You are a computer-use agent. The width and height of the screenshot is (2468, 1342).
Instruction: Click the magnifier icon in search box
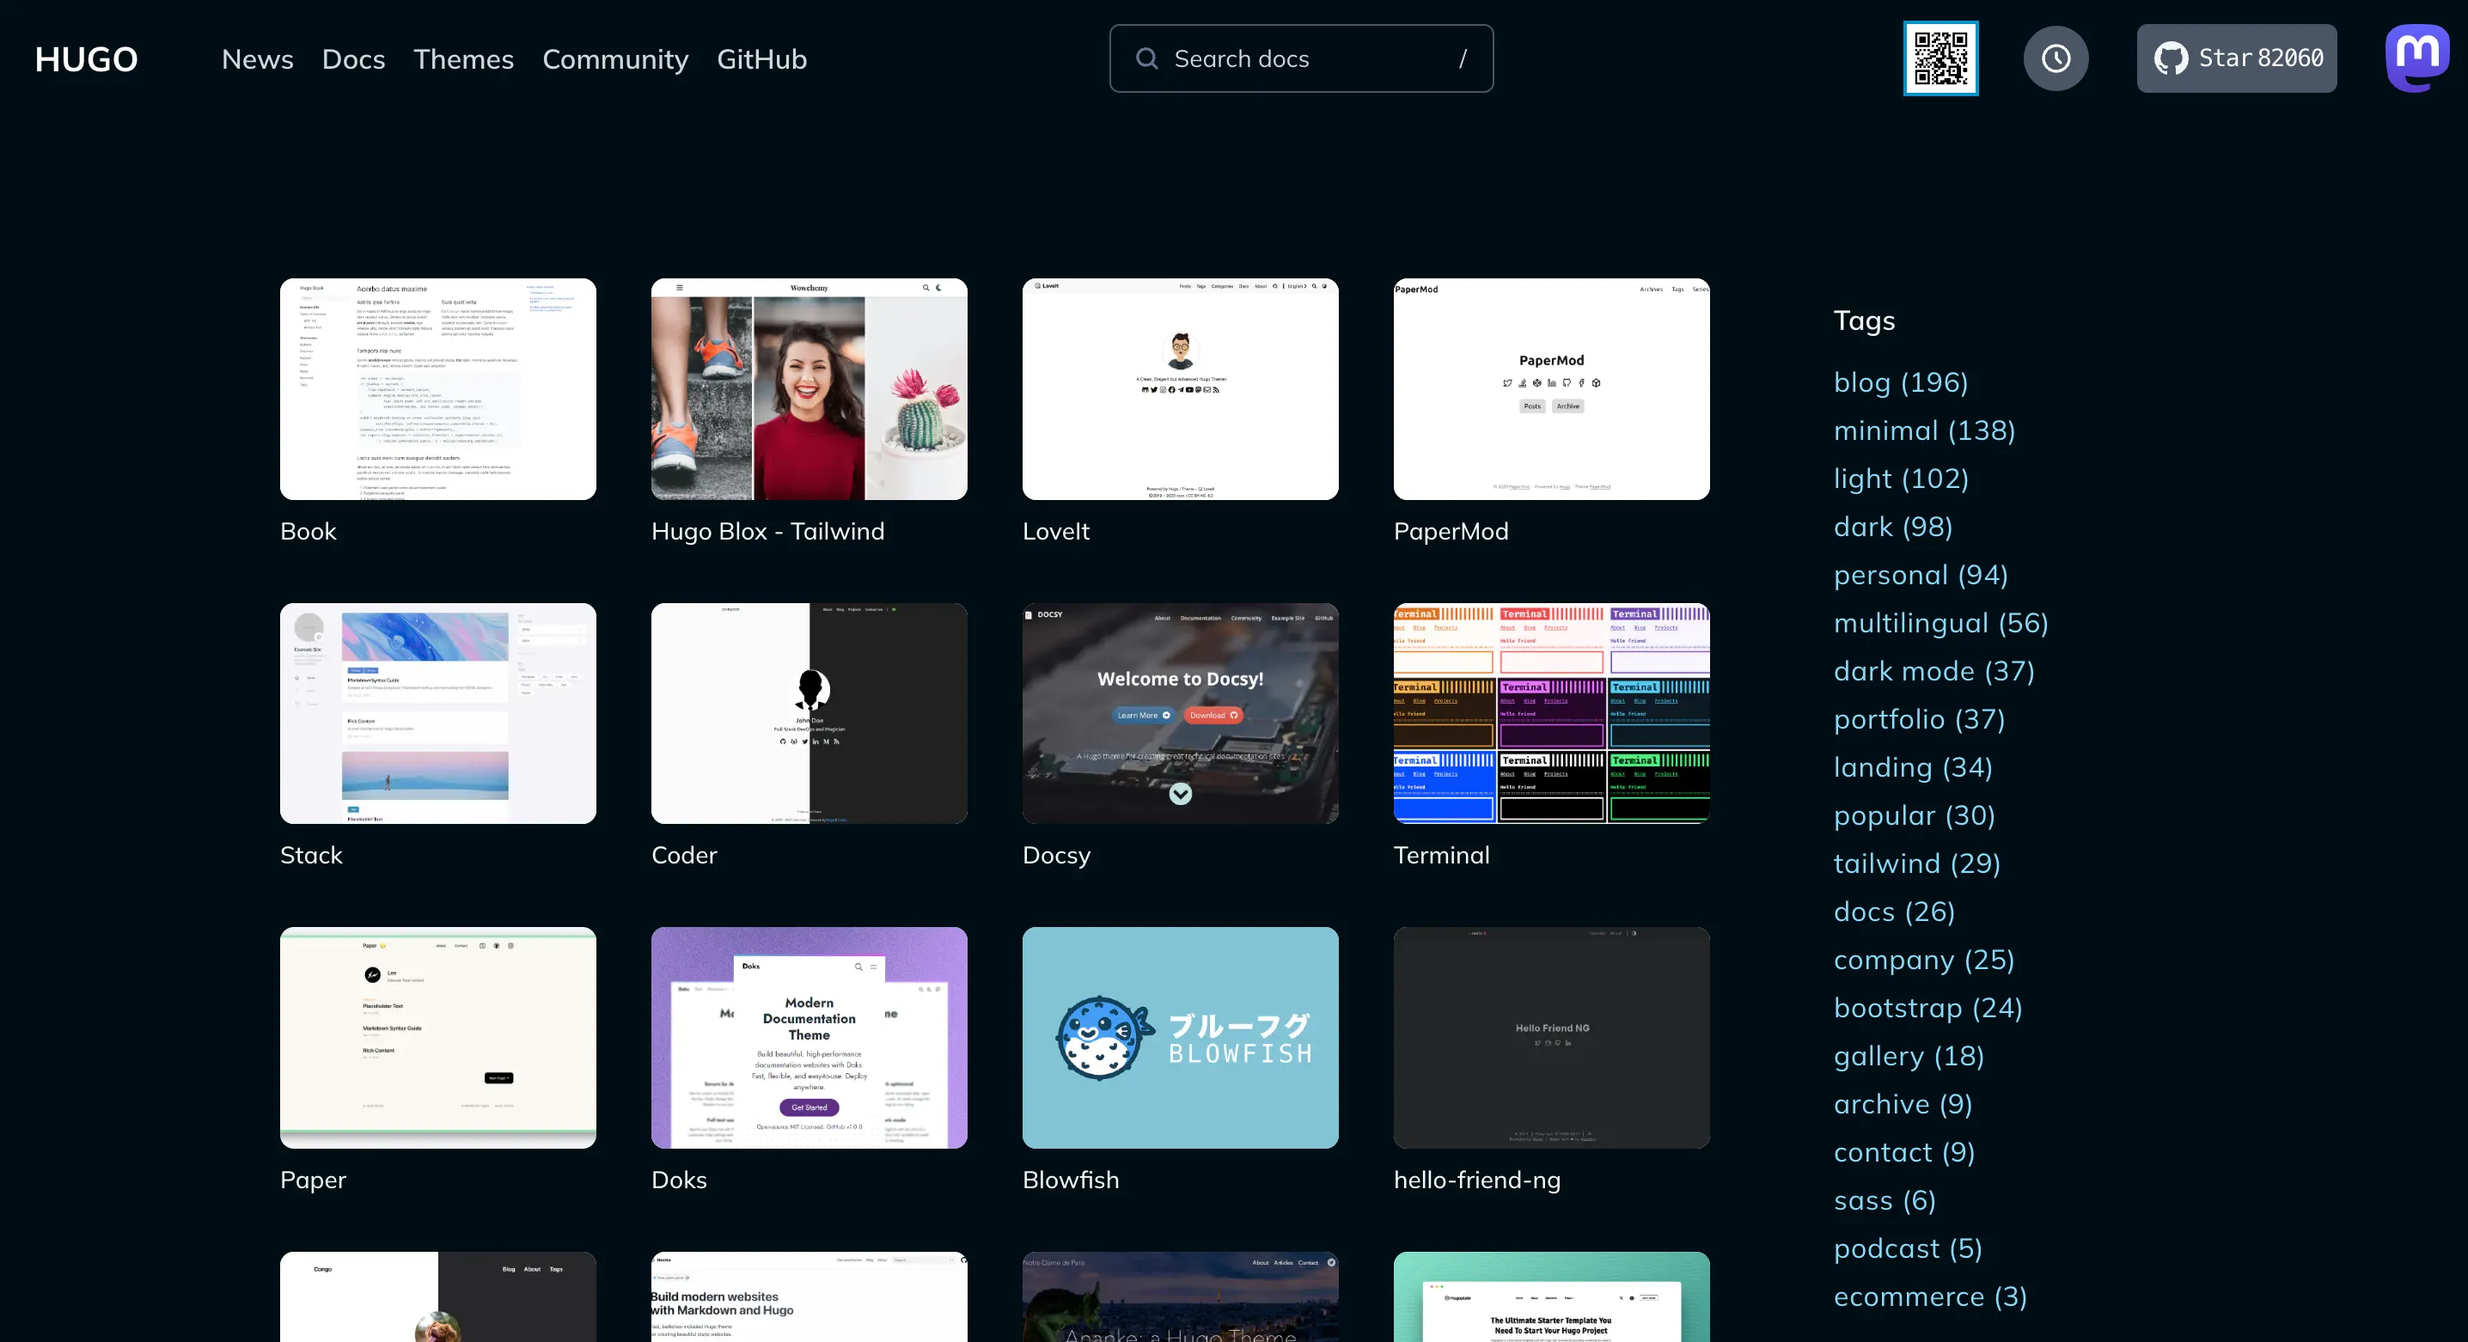coord(1145,58)
